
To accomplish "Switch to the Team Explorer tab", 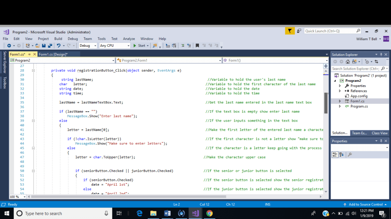I will [x=359, y=133].
